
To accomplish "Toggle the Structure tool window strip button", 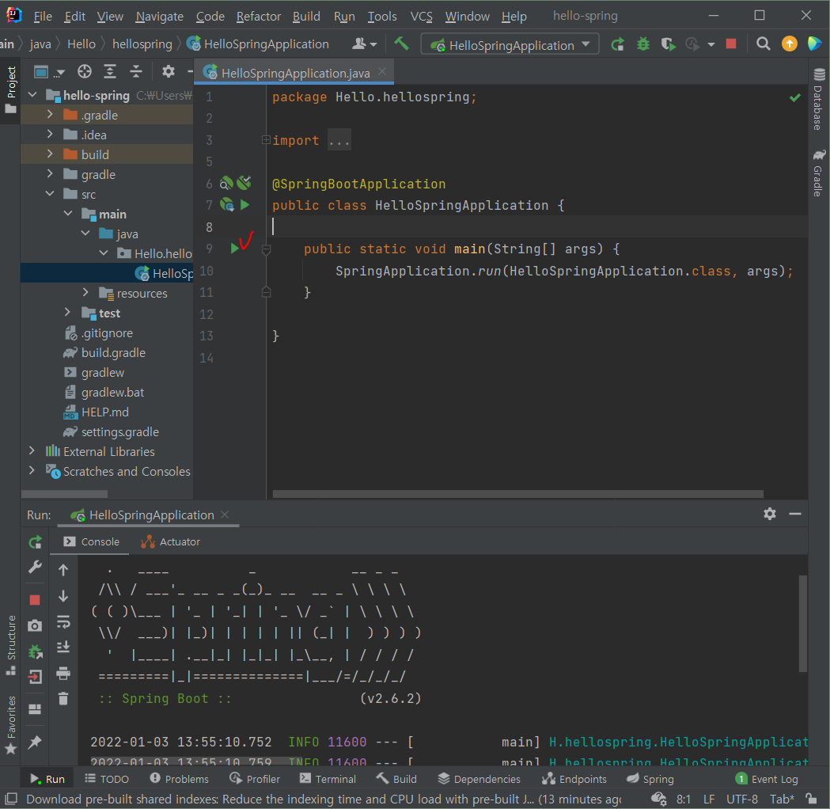I will tap(10, 645).
